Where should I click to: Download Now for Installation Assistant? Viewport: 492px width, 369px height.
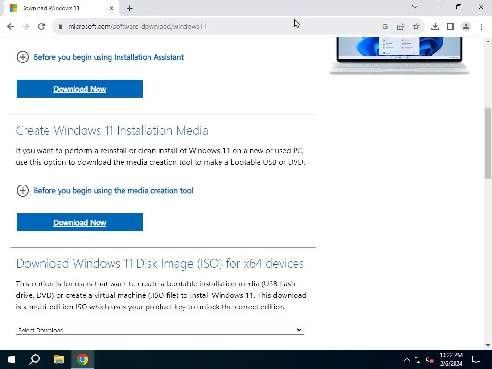click(x=80, y=89)
